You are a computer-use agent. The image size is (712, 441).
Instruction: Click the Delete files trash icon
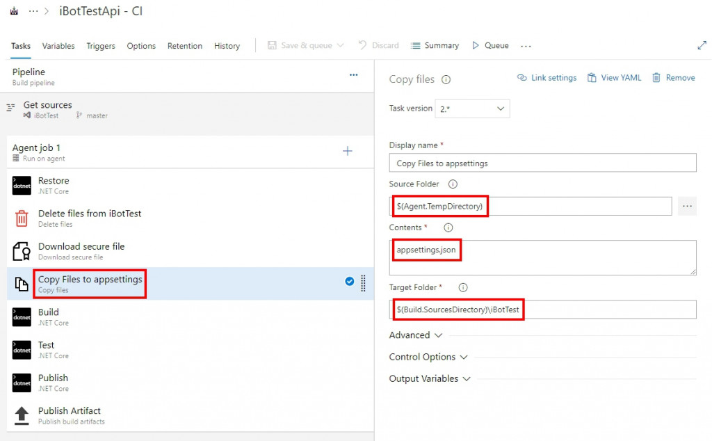pos(22,218)
